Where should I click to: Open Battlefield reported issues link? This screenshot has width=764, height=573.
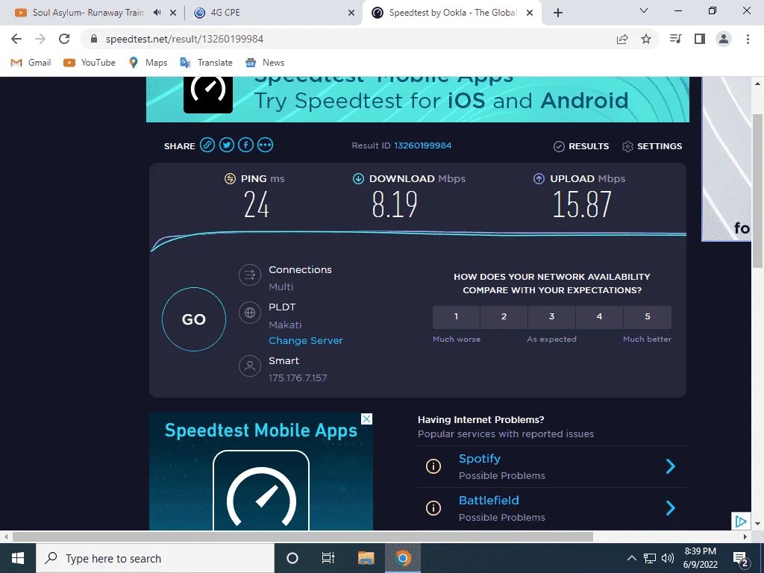tap(489, 501)
